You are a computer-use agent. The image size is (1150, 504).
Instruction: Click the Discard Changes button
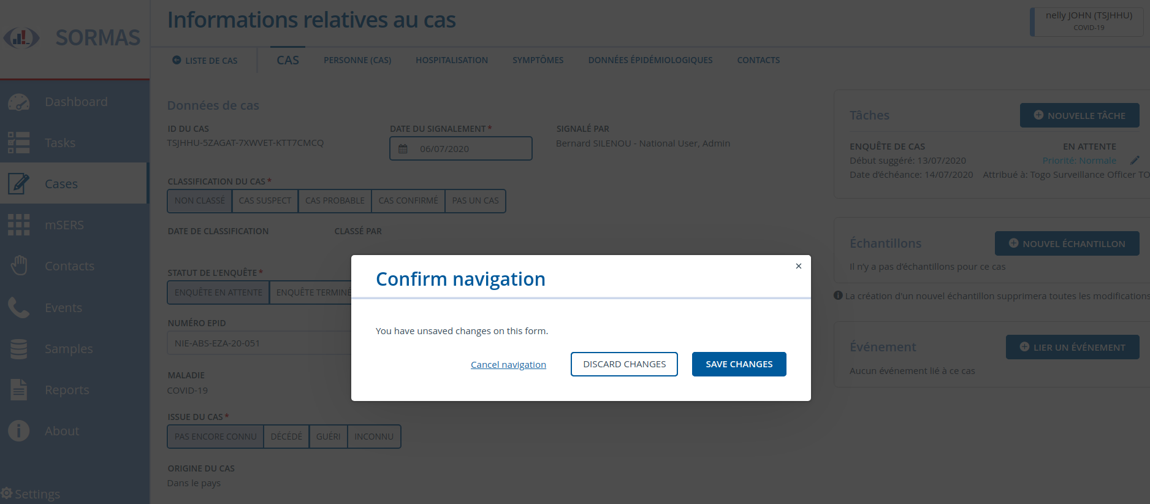click(624, 364)
